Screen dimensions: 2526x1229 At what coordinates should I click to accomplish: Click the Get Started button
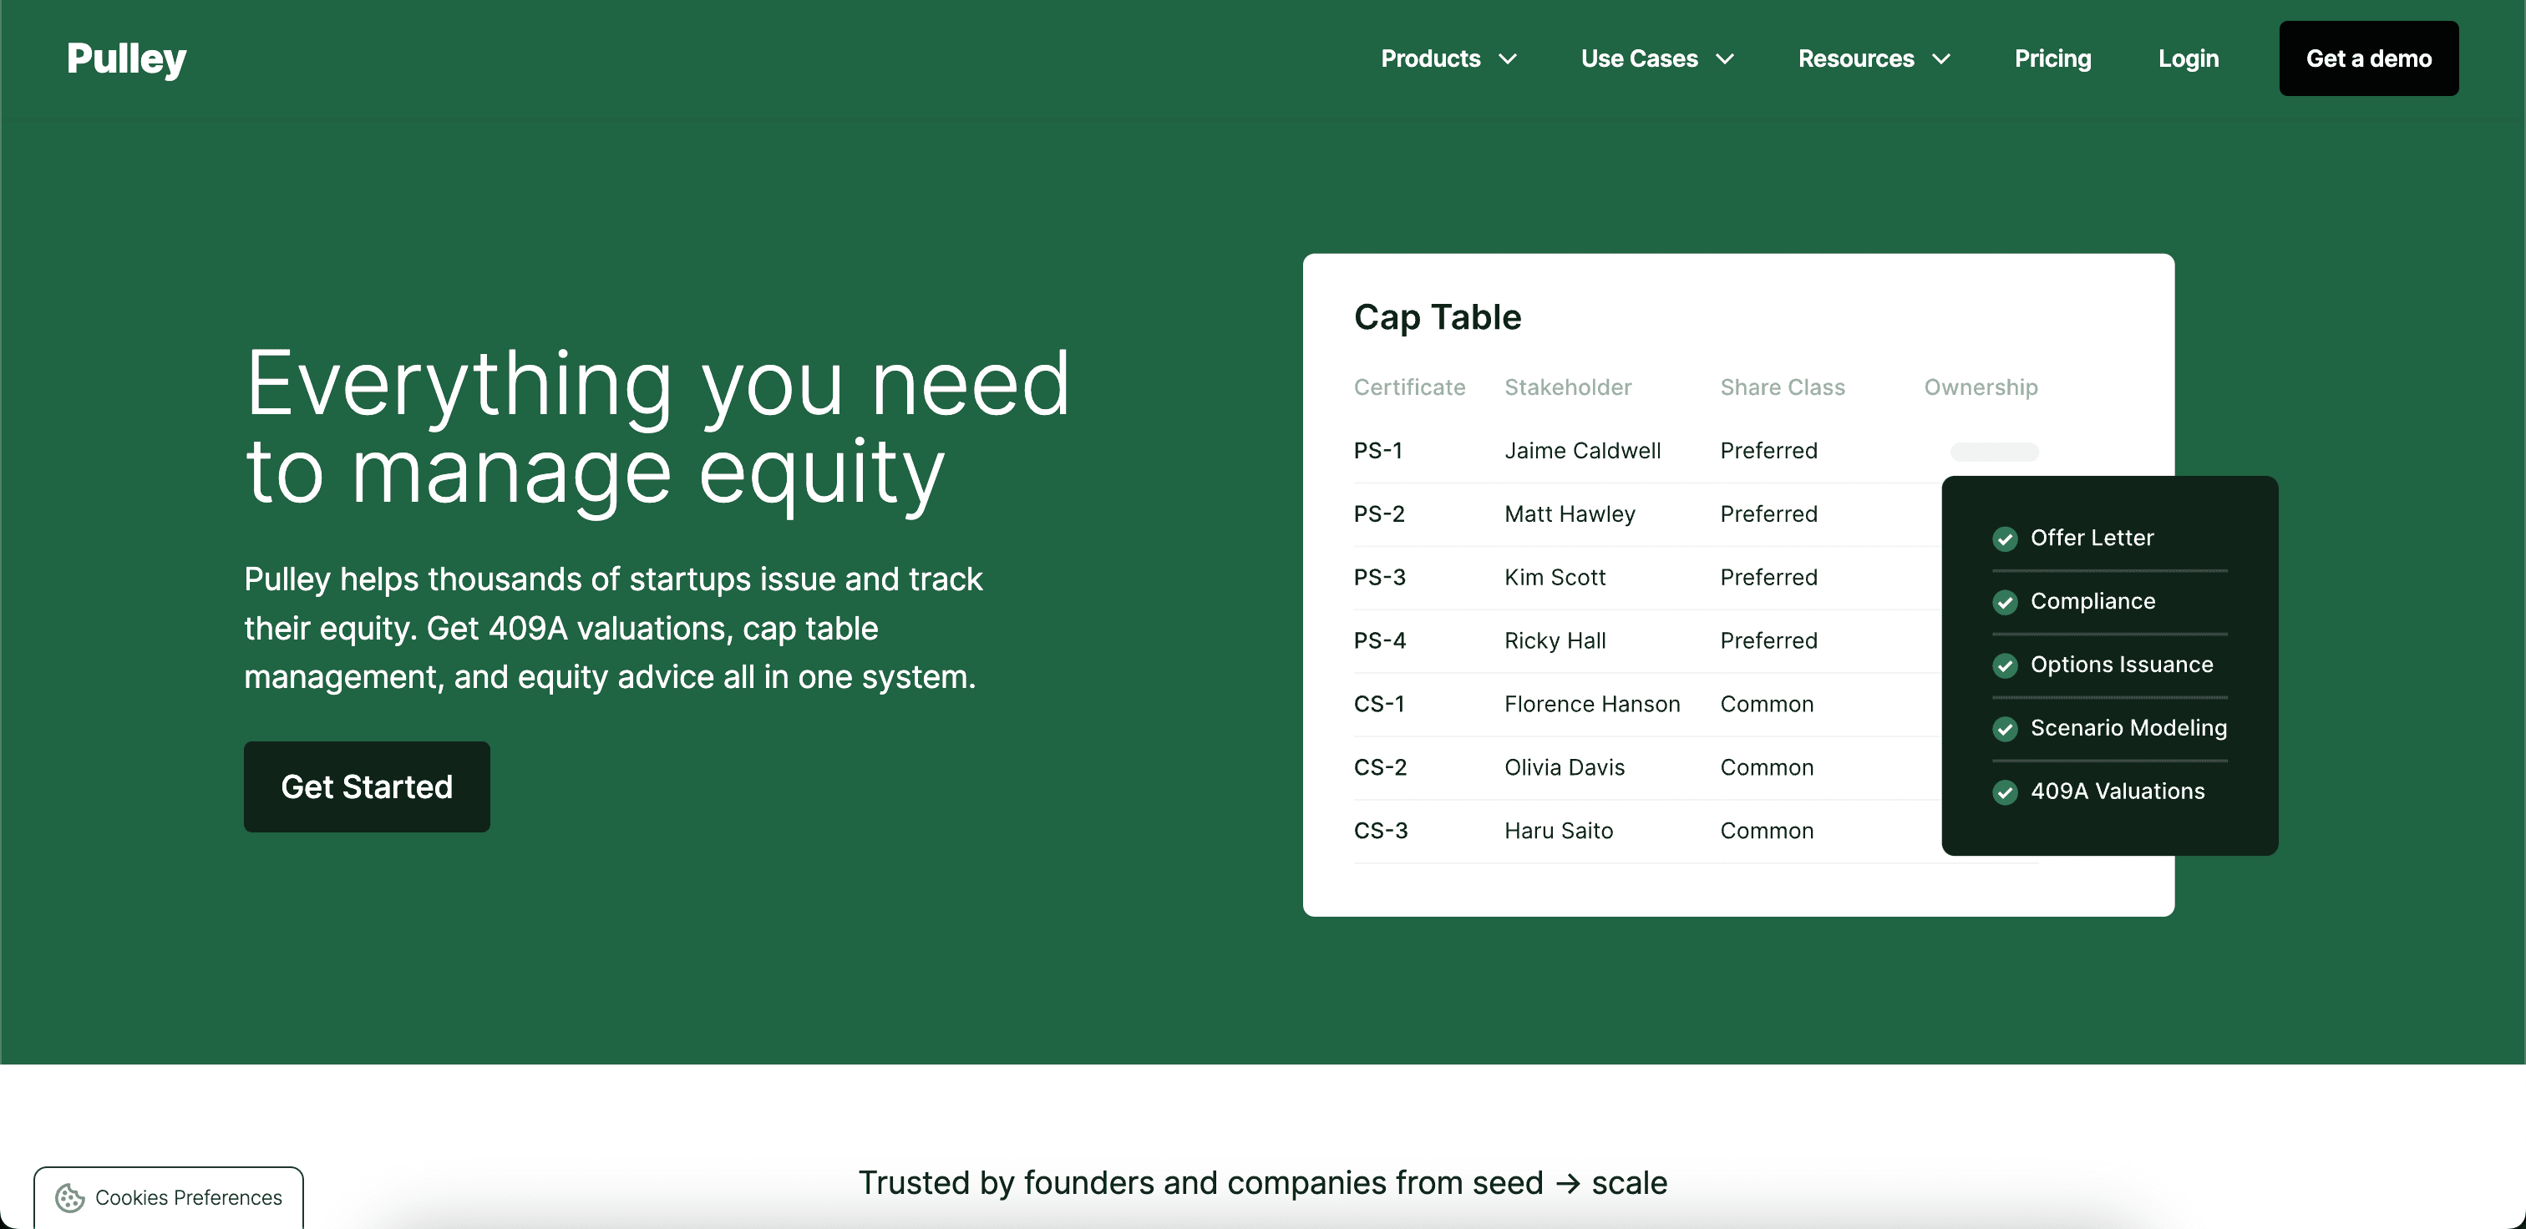tap(367, 786)
